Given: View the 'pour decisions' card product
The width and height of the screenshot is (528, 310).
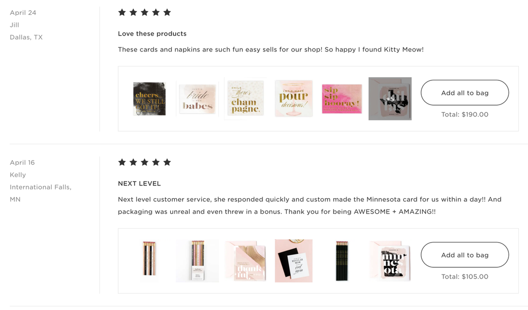Looking at the screenshot, I should point(293,99).
